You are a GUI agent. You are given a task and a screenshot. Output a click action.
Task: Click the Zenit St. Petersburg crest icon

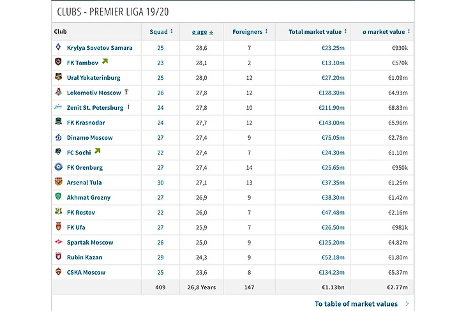59,107
